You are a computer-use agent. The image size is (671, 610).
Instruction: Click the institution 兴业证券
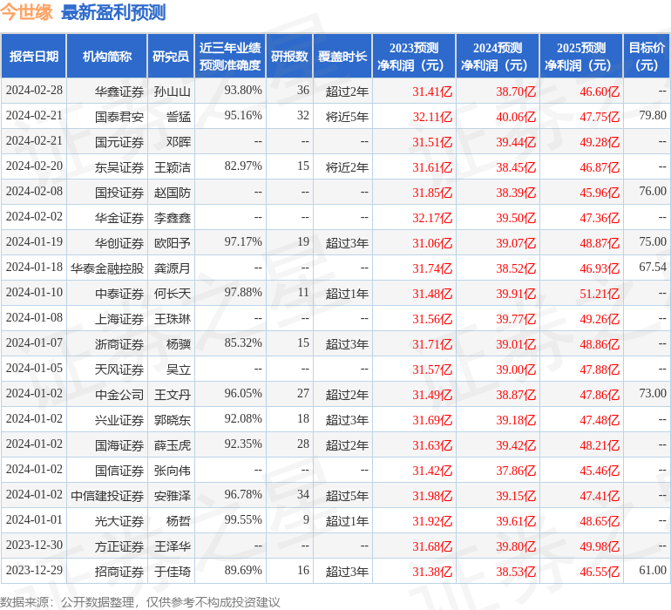[119, 420]
